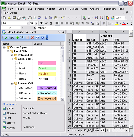Toggle the Font checkbox

(x=4, y=118)
